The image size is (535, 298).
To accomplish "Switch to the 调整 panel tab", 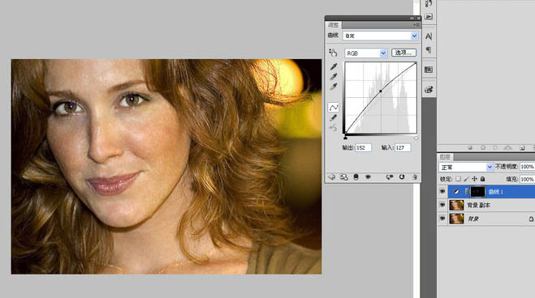I will 333,25.
